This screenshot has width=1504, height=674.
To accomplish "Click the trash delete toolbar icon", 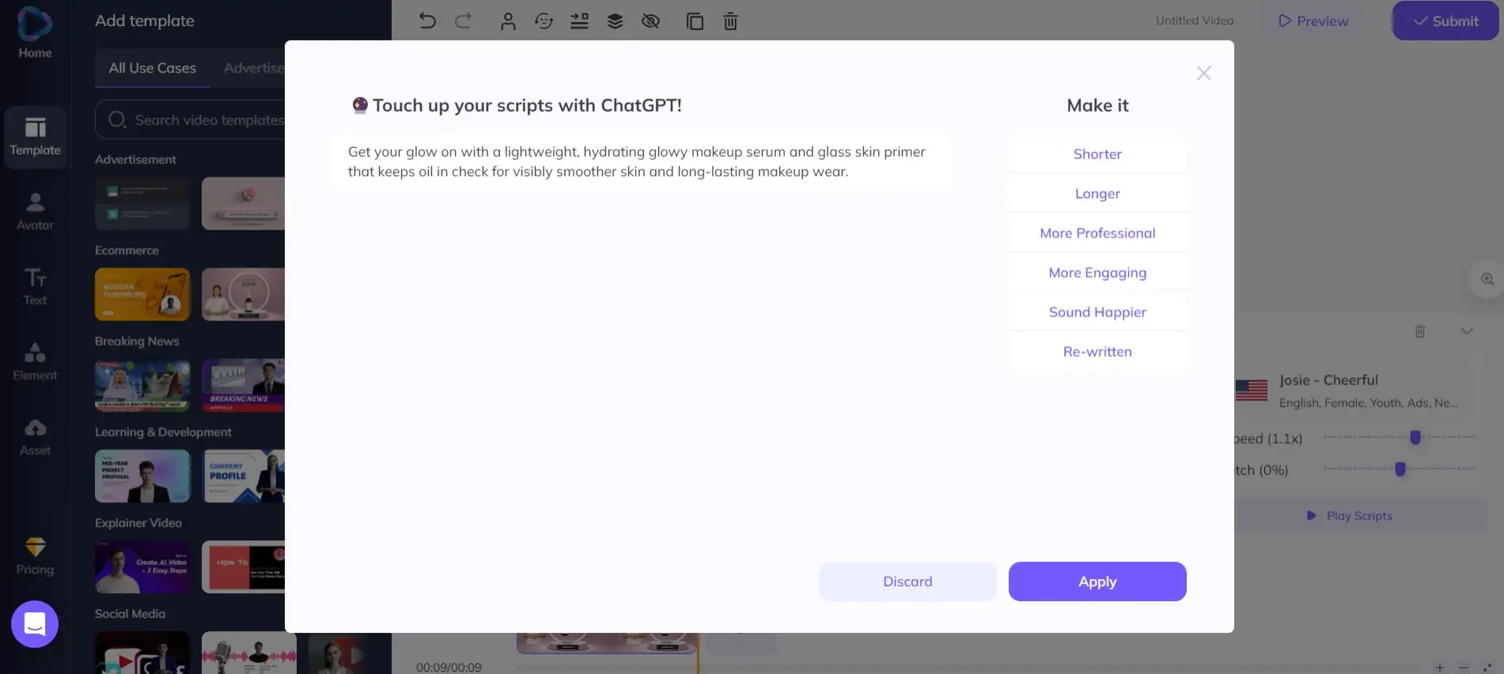I will click(730, 21).
